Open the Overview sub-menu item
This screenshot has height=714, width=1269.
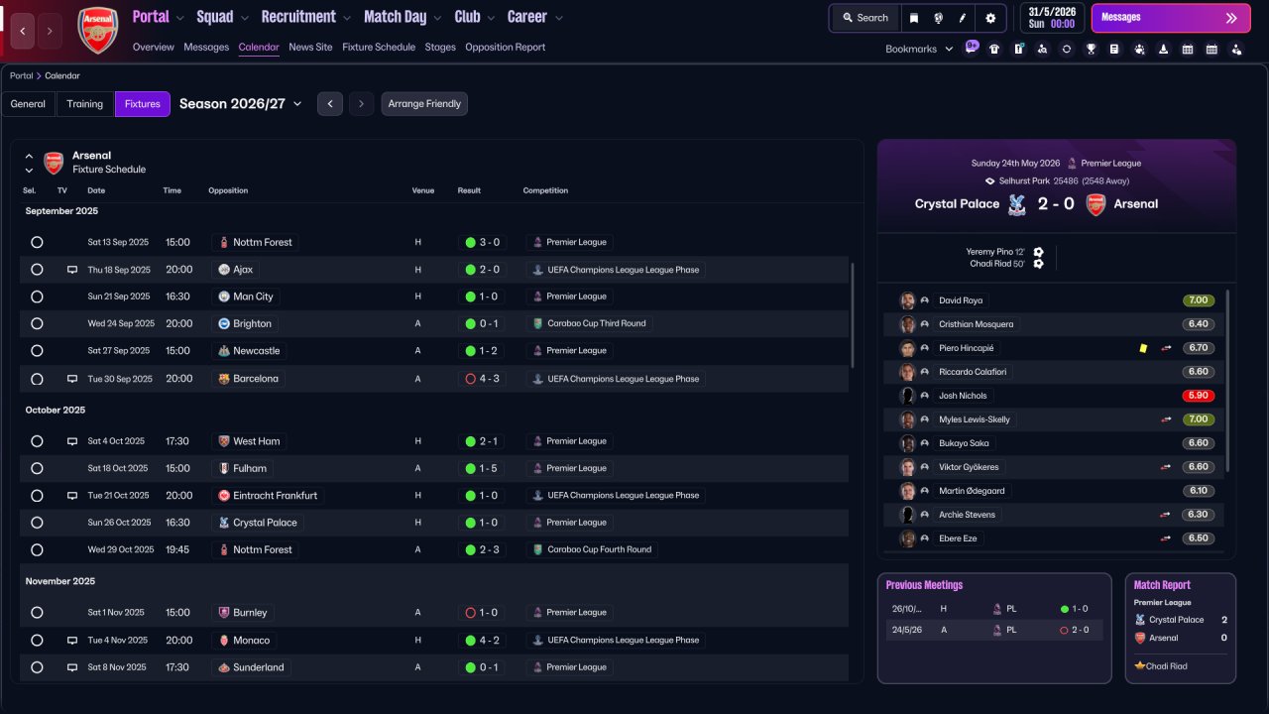click(153, 47)
